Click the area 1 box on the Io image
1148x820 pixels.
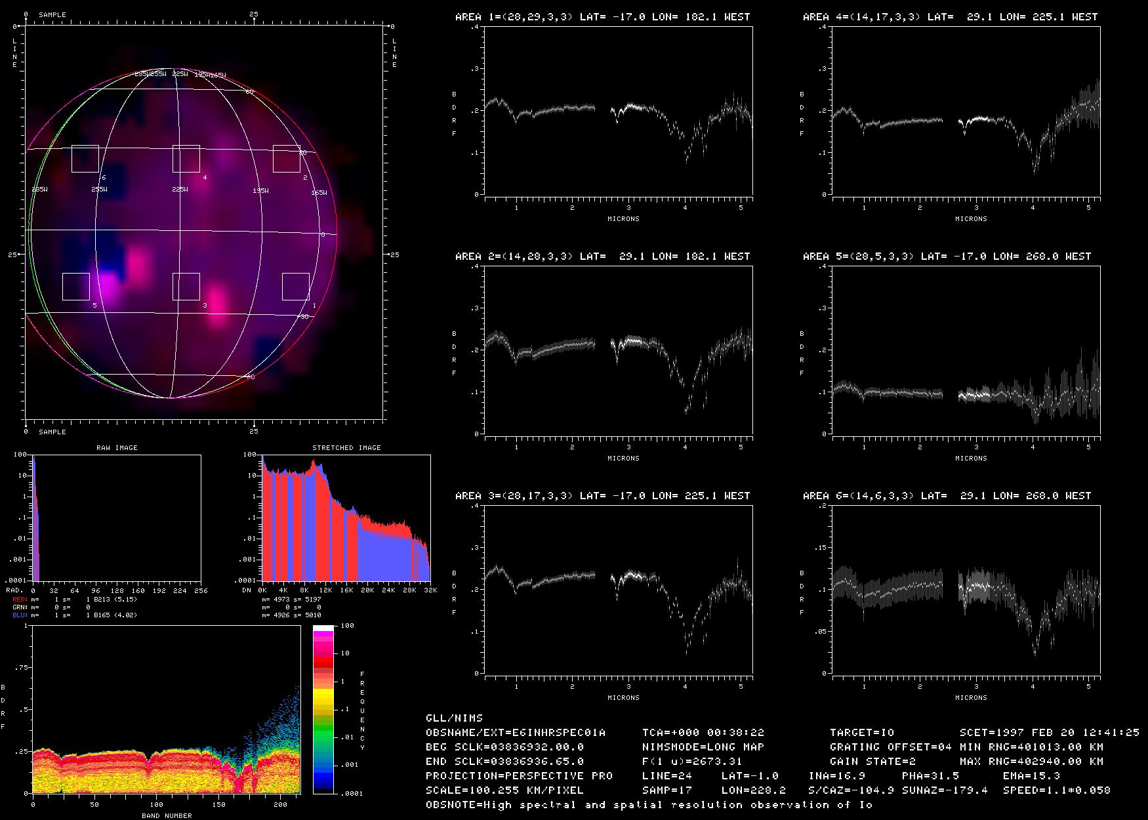point(296,287)
